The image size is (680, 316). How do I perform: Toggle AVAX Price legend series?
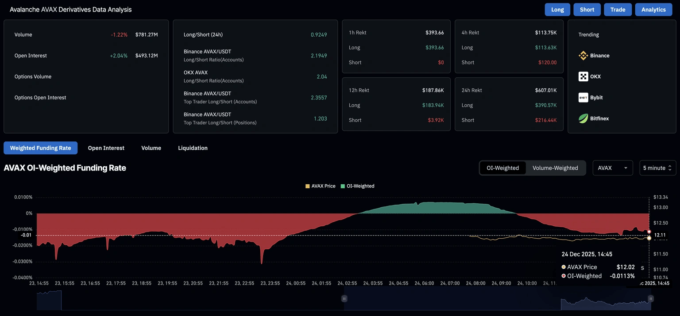click(x=320, y=186)
